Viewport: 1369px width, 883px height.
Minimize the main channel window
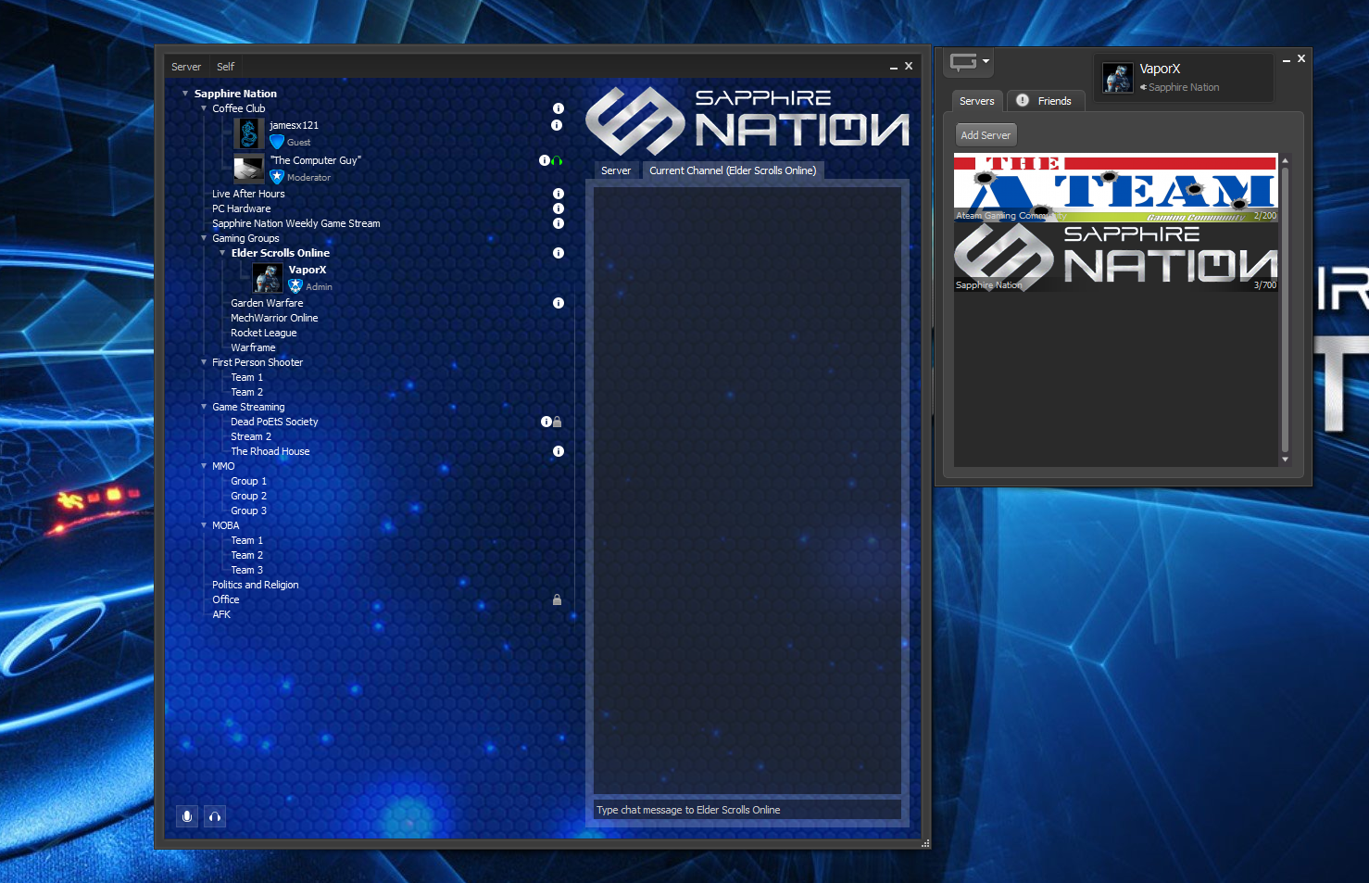[894, 67]
